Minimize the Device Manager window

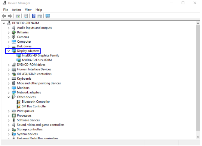coord(171,3)
